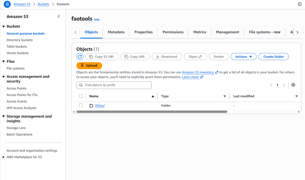Open the Permissions tab

(x=173, y=32)
